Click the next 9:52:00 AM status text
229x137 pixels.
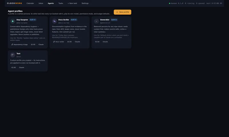[214, 3]
